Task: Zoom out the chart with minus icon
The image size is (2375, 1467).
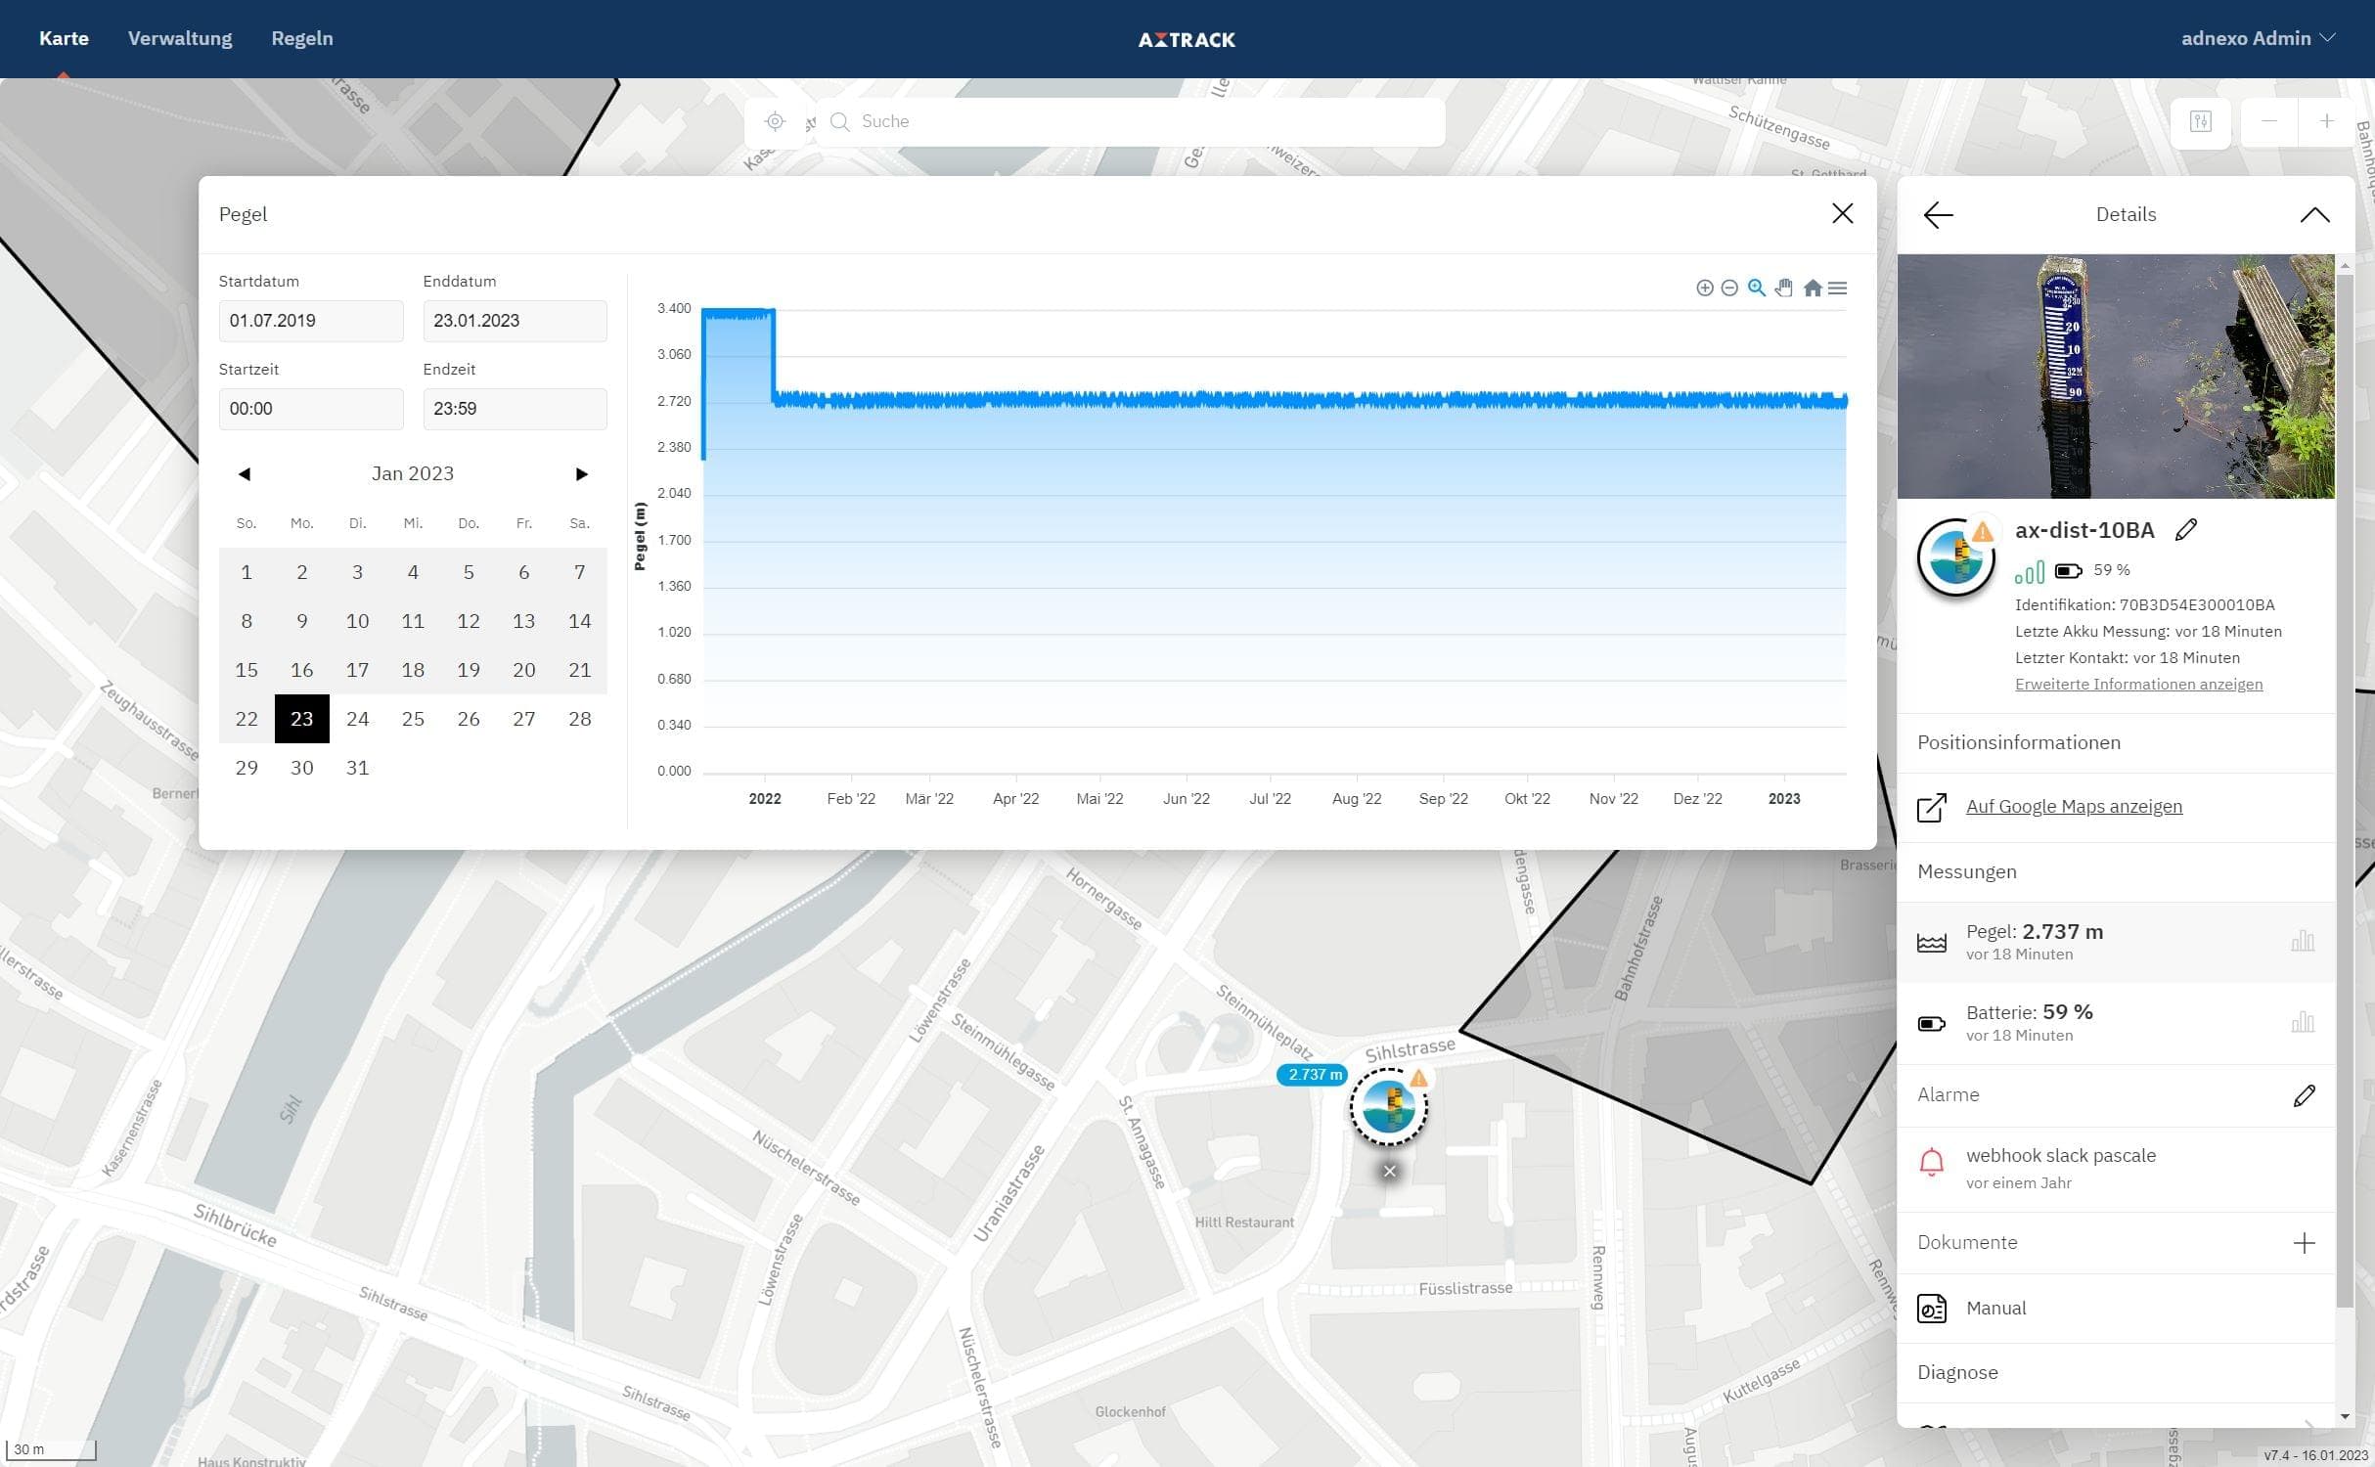Action: pos(1729,288)
